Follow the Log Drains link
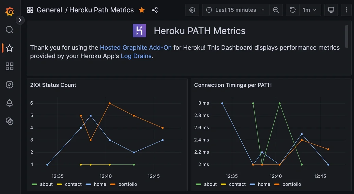Image resolution: width=354 pixels, height=194 pixels. (x=136, y=56)
